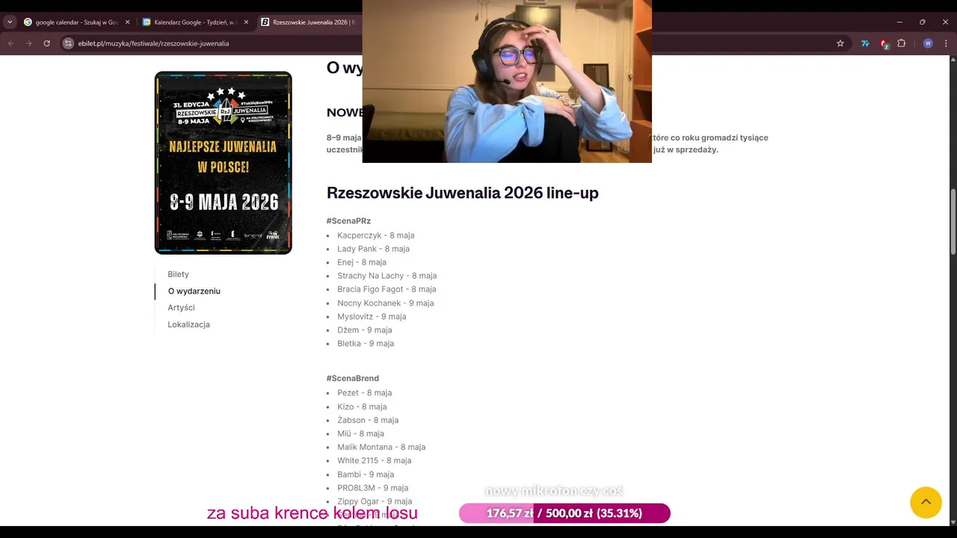Click 'Dżem - 9 maja' list item
The image size is (957, 538).
(x=364, y=330)
